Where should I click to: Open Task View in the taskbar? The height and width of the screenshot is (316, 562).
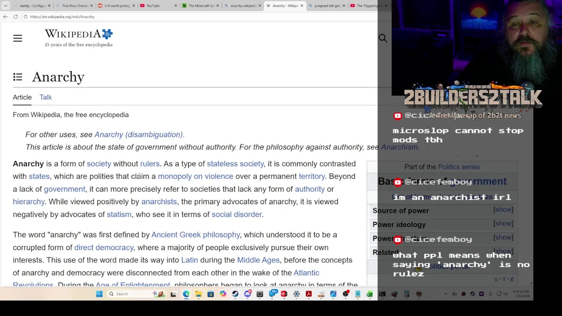click(x=173, y=294)
